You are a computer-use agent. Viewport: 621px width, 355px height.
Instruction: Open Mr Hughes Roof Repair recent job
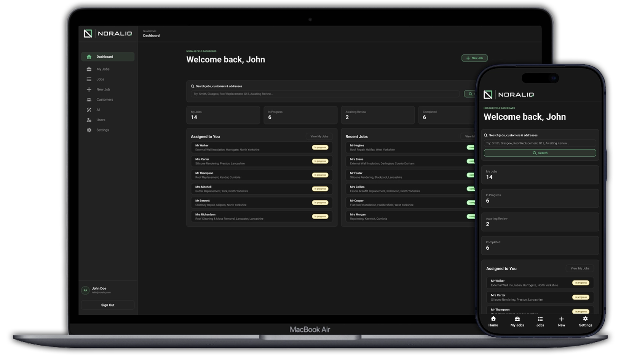click(411, 147)
